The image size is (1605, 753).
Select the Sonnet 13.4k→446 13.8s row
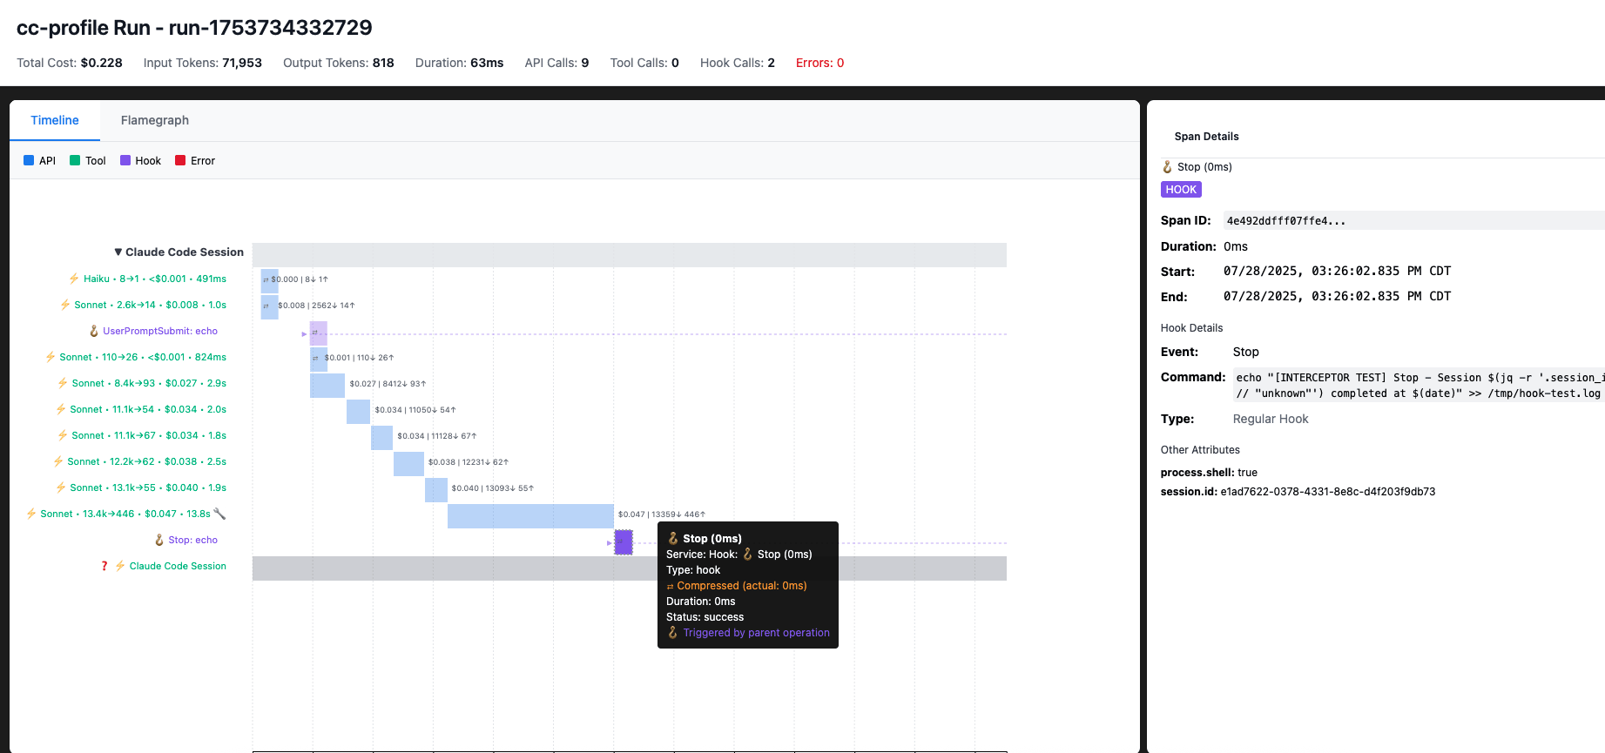pos(125,514)
